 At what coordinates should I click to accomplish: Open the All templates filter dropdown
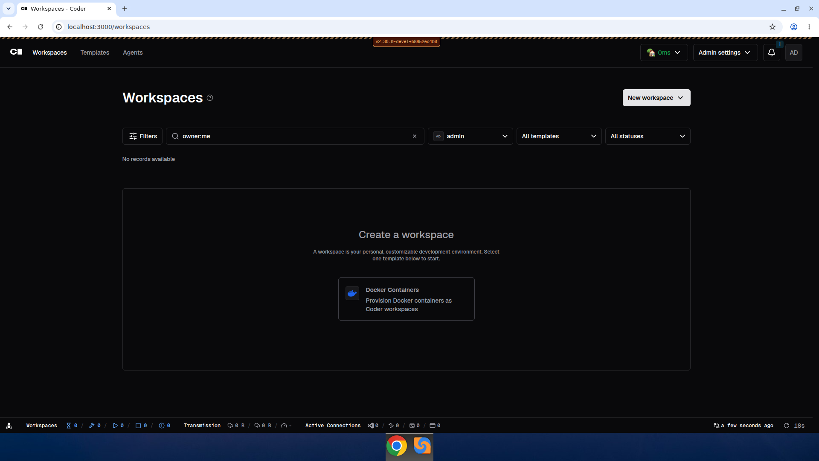click(x=559, y=136)
